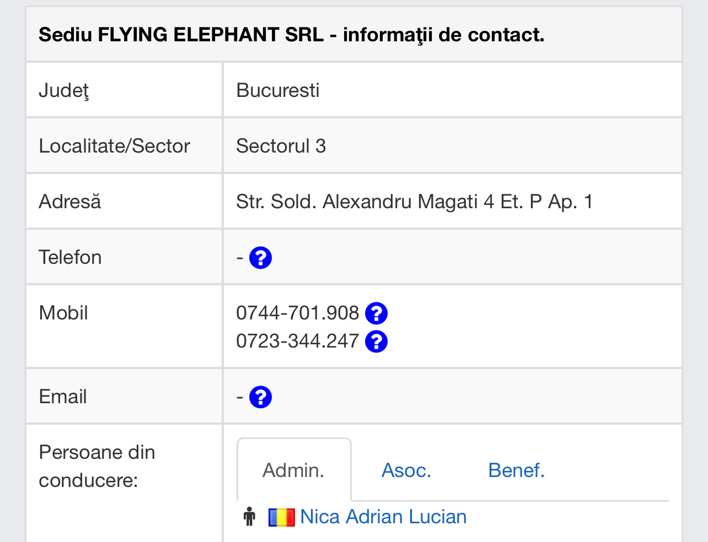Click the mobile number 0744-701.908
708x542 pixels.
(x=297, y=313)
